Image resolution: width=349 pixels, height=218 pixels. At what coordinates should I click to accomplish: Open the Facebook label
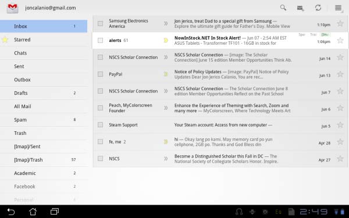click(x=44, y=187)
